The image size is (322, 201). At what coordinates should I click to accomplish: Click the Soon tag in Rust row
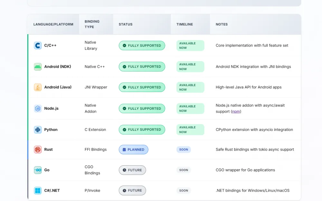(x=184, y=150)
